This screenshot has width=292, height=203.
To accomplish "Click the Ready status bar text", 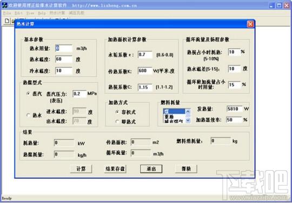I will (x=6, y=198).
